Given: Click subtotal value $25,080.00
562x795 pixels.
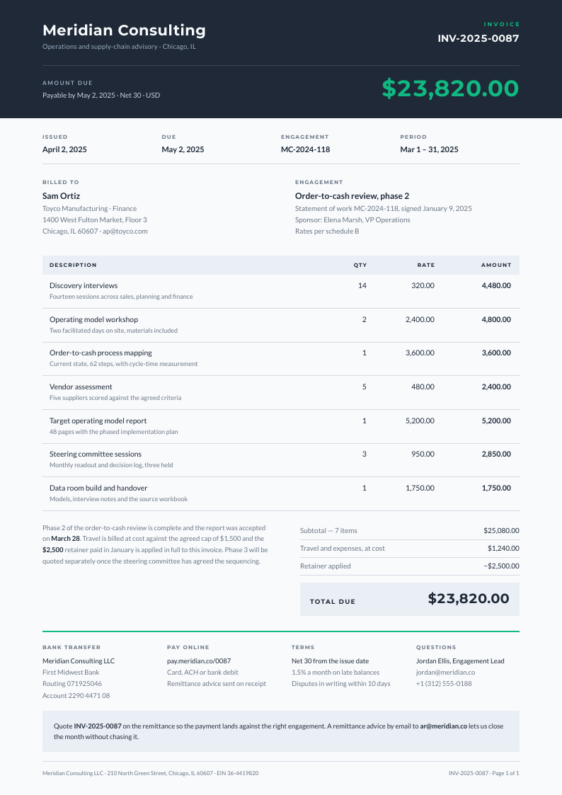Looking at the screenshot, I should (501, 531).
